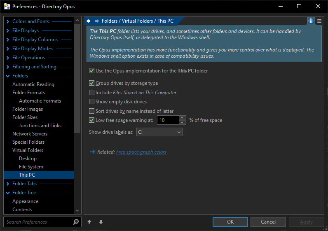Image resolution: width=328 pixels, height=231 pixels.
Task: Open the Desktop virtual folder page
Action: pyautogui.click(x=28, y=159)
